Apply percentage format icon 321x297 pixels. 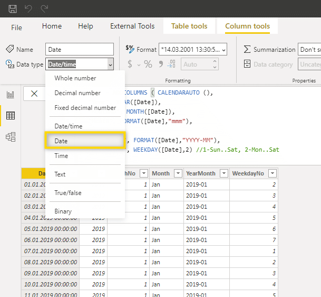coord(148,64)
